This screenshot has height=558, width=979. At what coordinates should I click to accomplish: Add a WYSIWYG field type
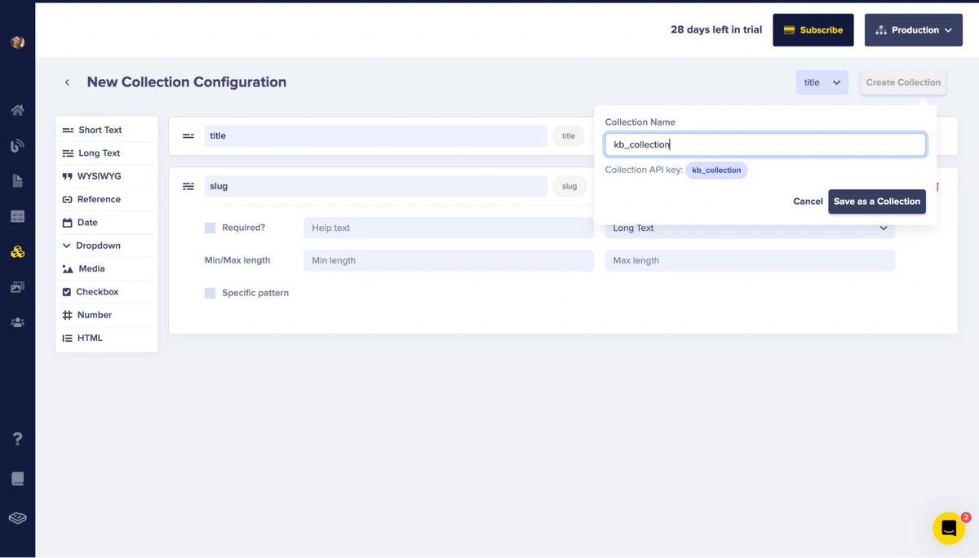click(x=99, y=176)
